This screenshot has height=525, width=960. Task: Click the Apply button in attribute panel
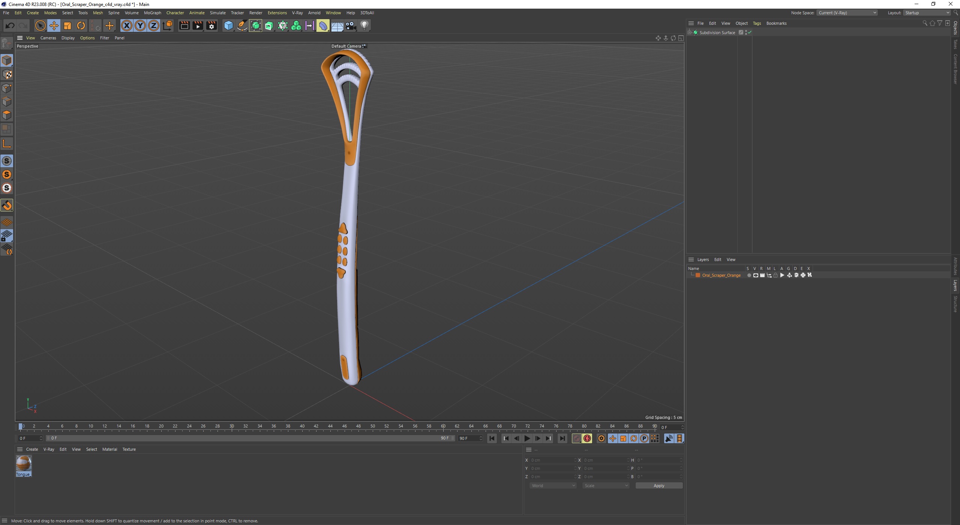658,485
